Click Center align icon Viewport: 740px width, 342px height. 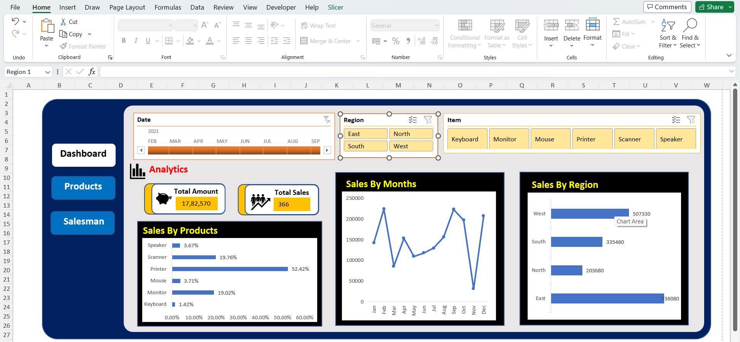click(249, 40)
